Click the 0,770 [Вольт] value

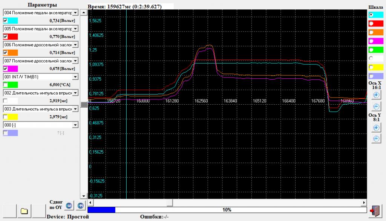tap(62, 37)
